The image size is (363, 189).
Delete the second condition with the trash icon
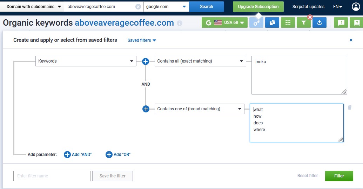click(x=350, y=107)
